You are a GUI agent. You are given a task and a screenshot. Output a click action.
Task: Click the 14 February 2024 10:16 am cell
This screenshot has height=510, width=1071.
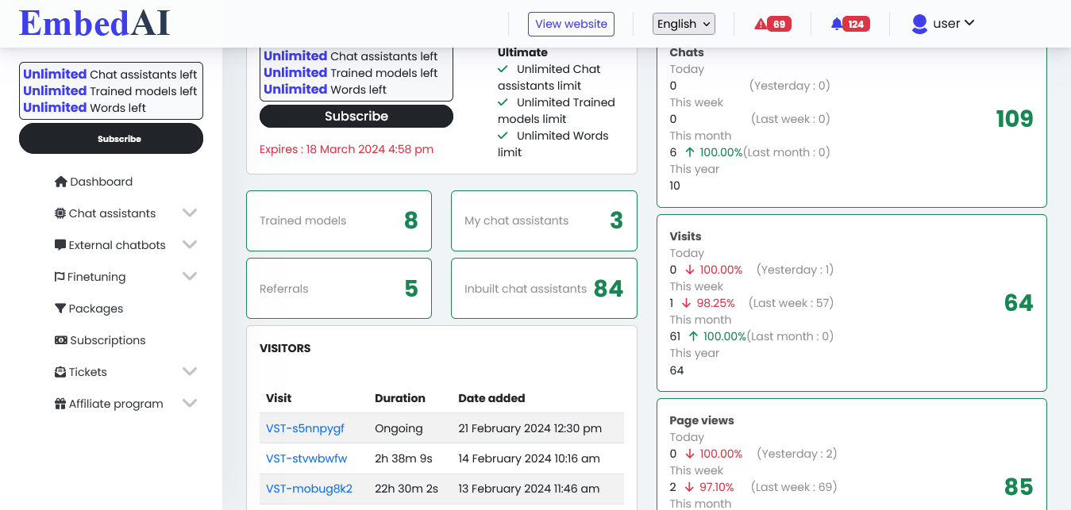[529, 458]
